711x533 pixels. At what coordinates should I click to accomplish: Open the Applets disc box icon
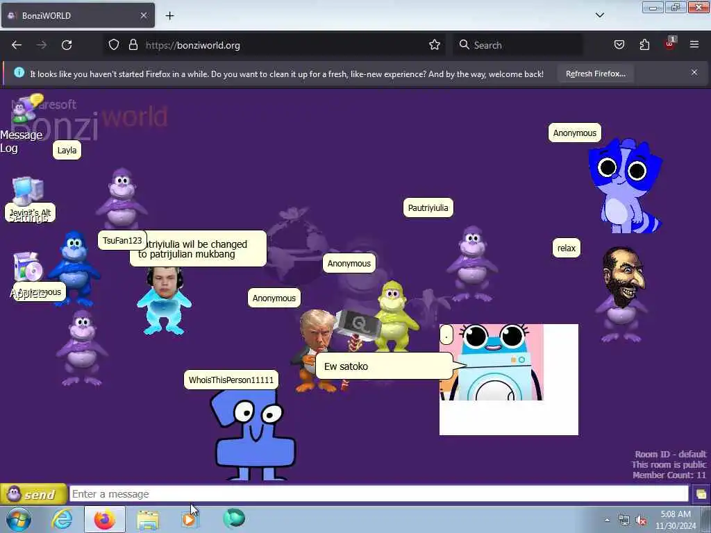point(27,267)
